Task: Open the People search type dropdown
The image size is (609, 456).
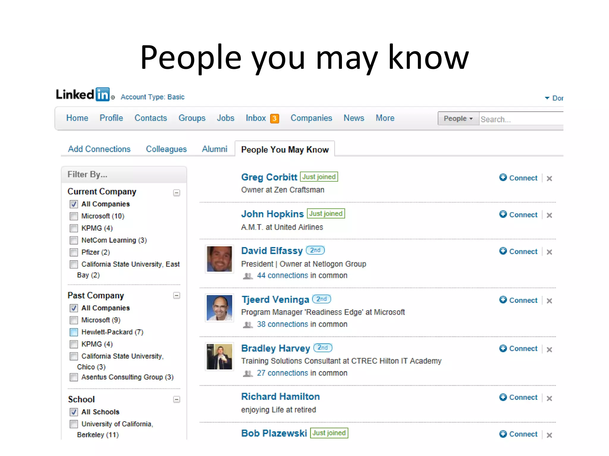Action: (x=458, y=118)
